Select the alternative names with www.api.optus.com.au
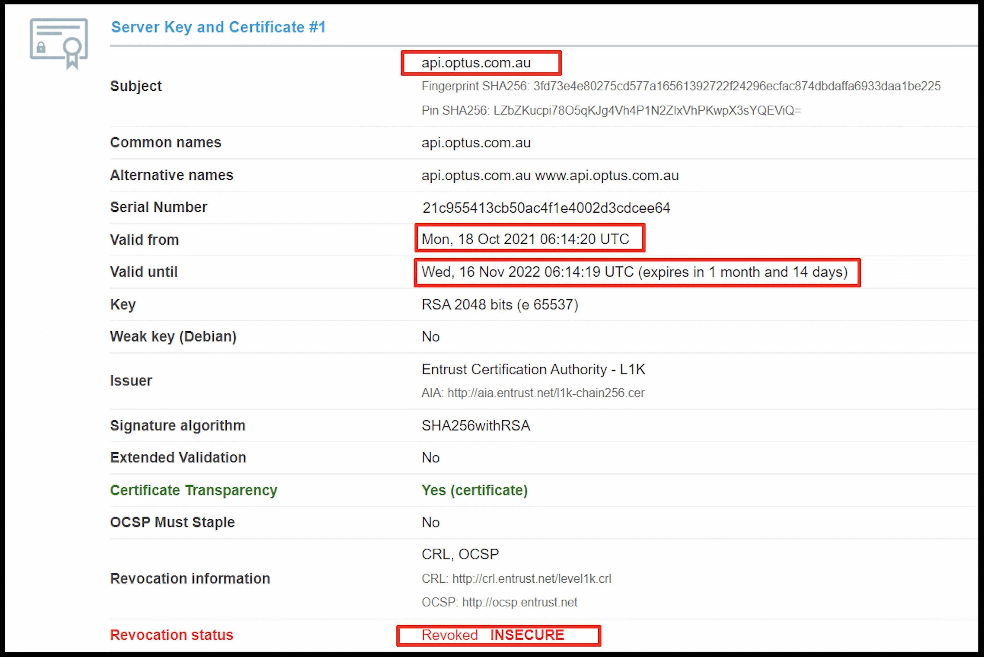The height and width of the screenshot is (657, 984). 550,176
